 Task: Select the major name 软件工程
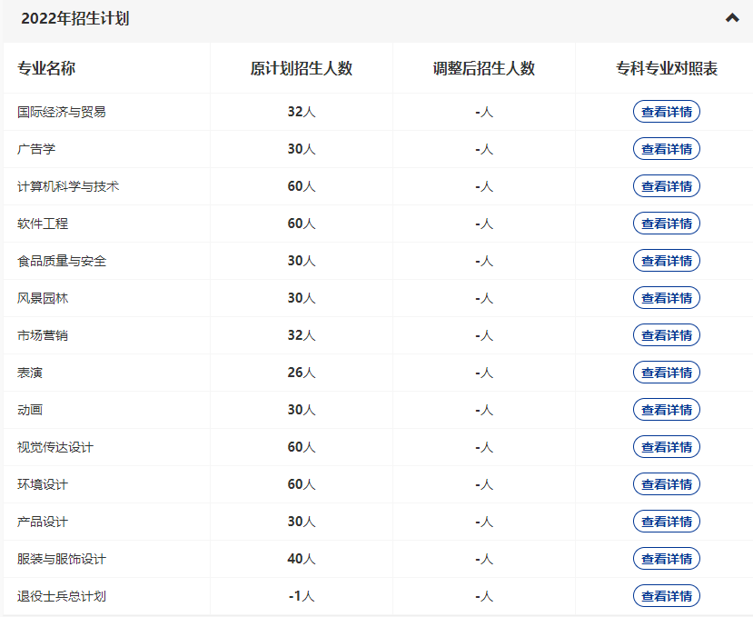(x=43, y=224)
